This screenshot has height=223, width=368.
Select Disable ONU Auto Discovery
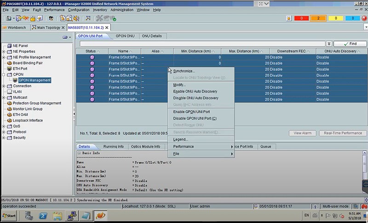(x=201, y=98)
